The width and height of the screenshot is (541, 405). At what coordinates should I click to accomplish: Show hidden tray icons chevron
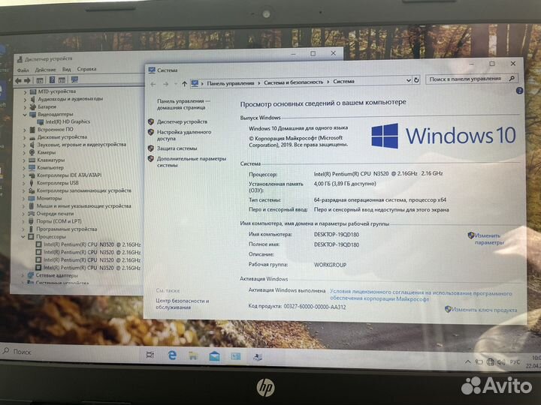click(467, 361)
